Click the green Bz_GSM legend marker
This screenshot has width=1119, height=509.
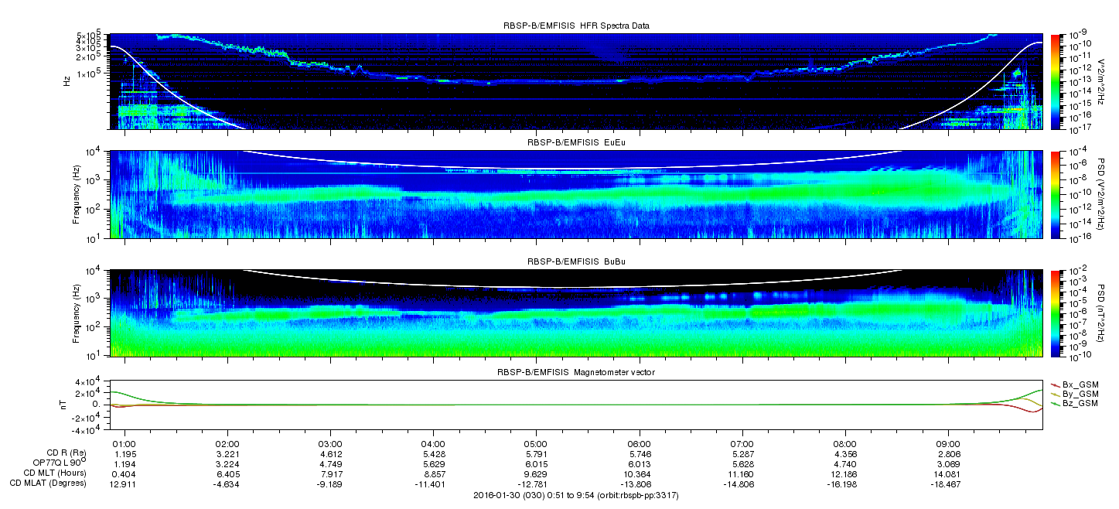[1055, 404]
